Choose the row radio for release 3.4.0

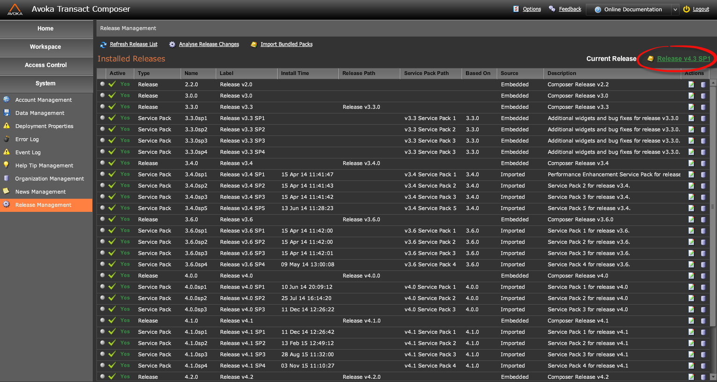point(102,163)
